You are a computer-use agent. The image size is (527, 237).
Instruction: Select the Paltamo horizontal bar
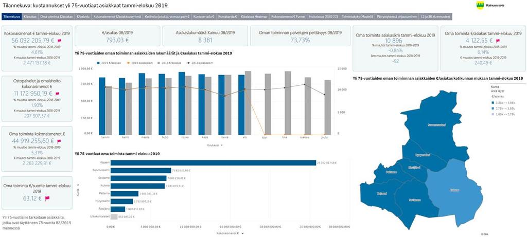click(x=125, y=194)
